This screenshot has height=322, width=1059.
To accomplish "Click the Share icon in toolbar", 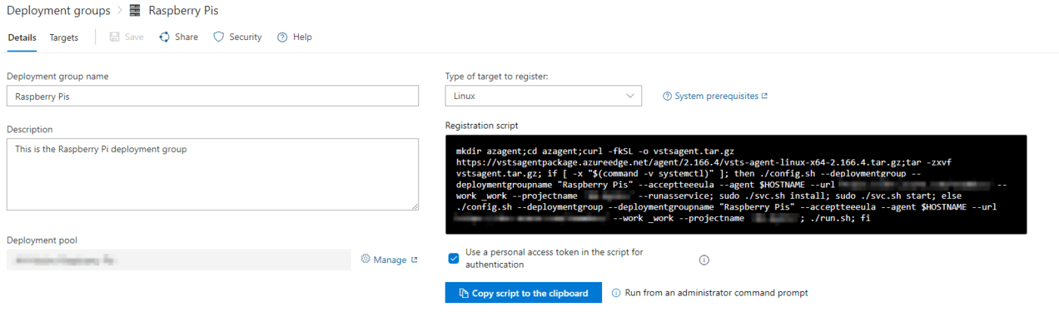I will pos(164,37).
